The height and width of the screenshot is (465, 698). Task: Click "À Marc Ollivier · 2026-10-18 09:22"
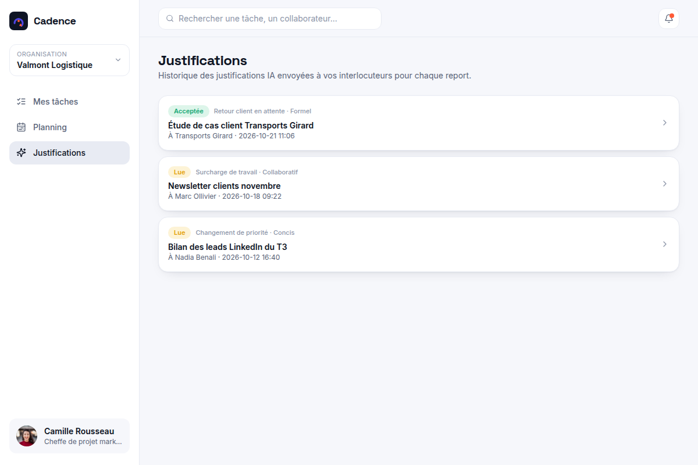tap(225, 196)
